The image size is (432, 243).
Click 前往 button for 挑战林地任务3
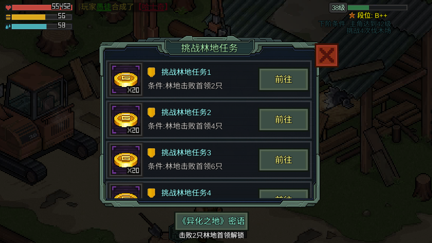click(x=283, y=160)
